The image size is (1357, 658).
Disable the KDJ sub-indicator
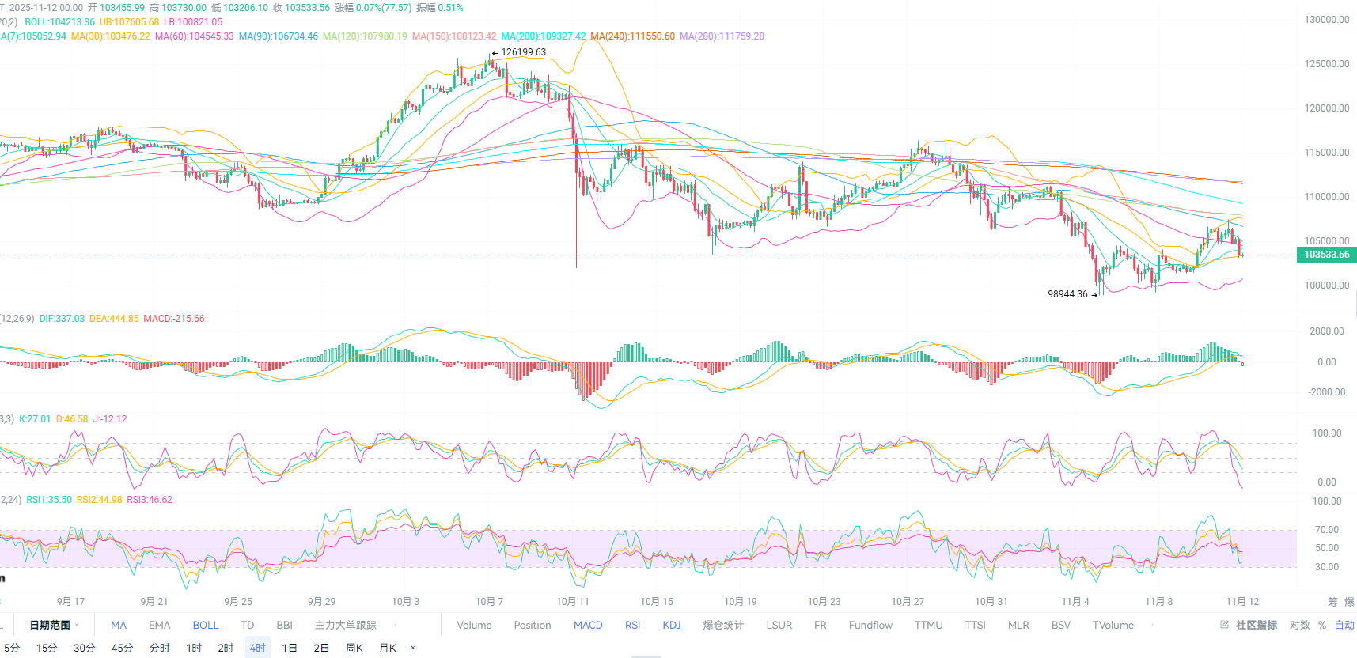[x=671, y=625]
